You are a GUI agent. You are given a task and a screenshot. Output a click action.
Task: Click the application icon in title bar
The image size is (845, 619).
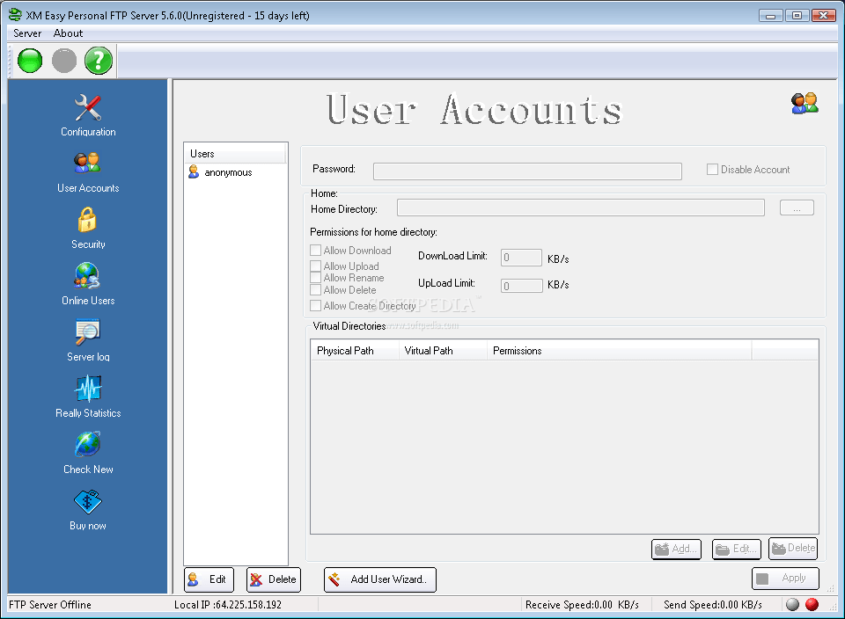[x=15, y=15]
